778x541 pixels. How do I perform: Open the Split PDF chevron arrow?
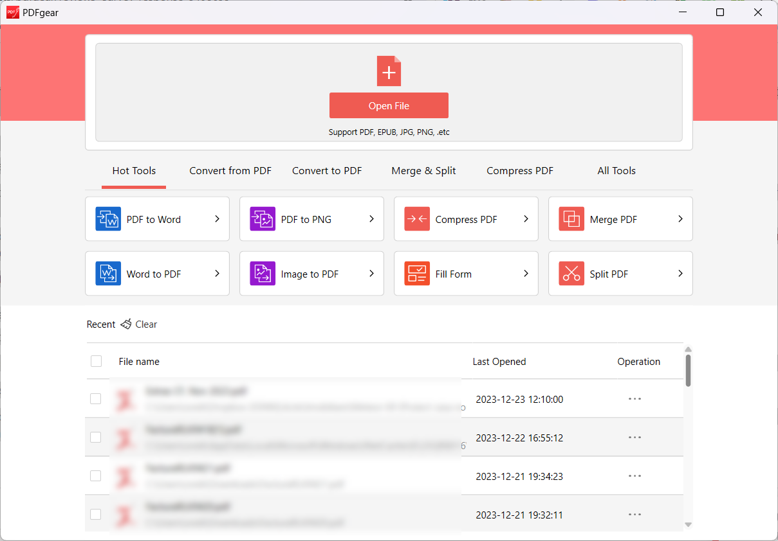(x=680, y=273)
